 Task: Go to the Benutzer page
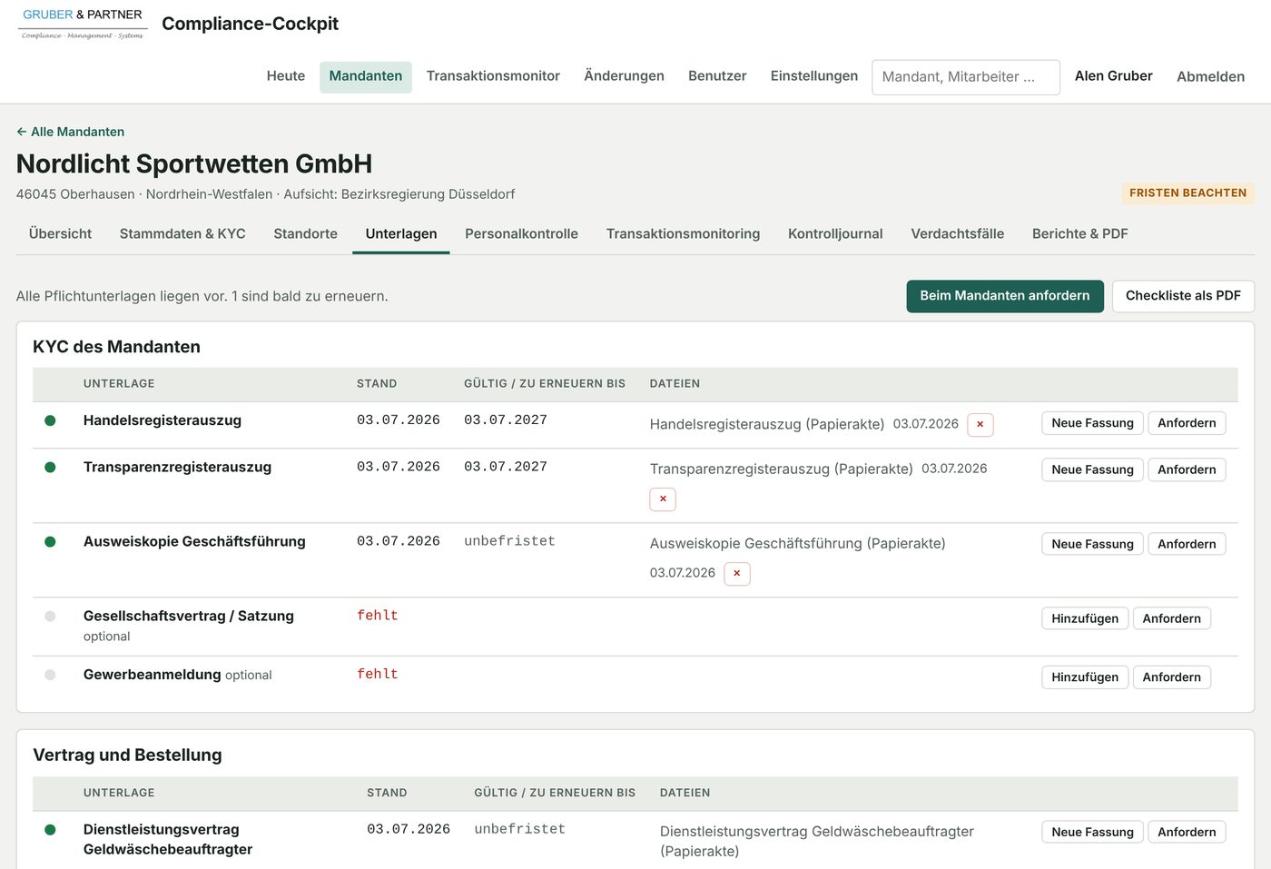(x=717, y=76)
